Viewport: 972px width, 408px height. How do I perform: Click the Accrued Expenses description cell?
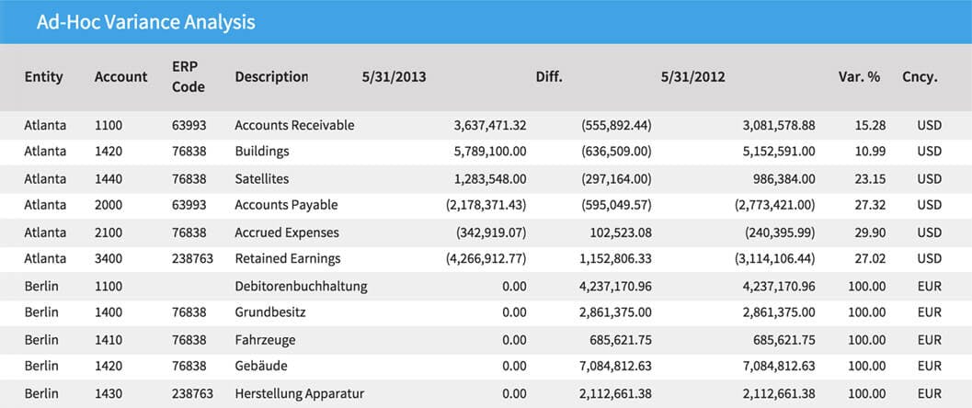[x=287, y=232]
